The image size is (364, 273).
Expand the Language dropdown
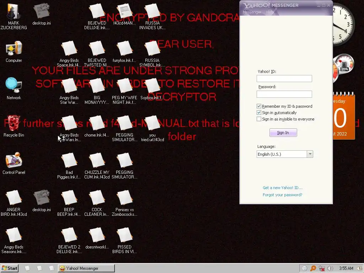[x=310, y=154]
